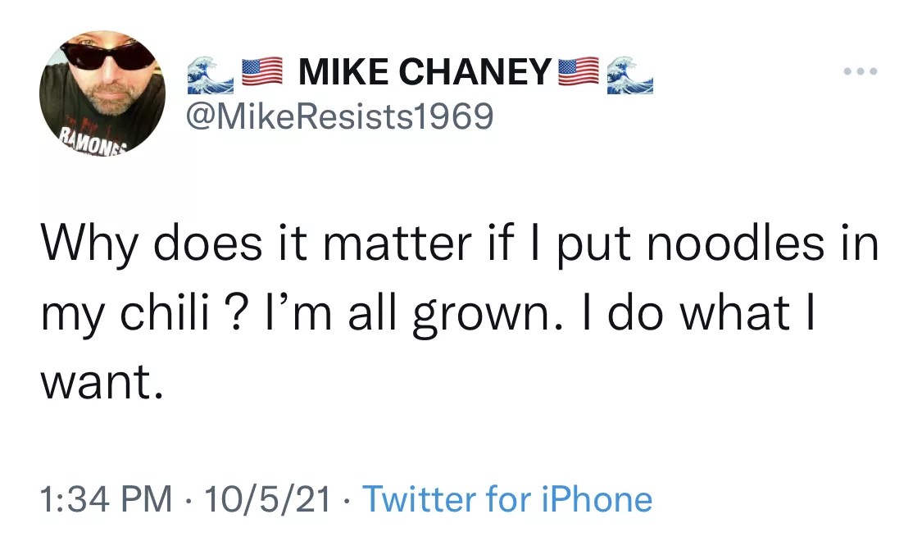Click the 10/5/21 date
The image size is (922, 546).
[267, 499]
